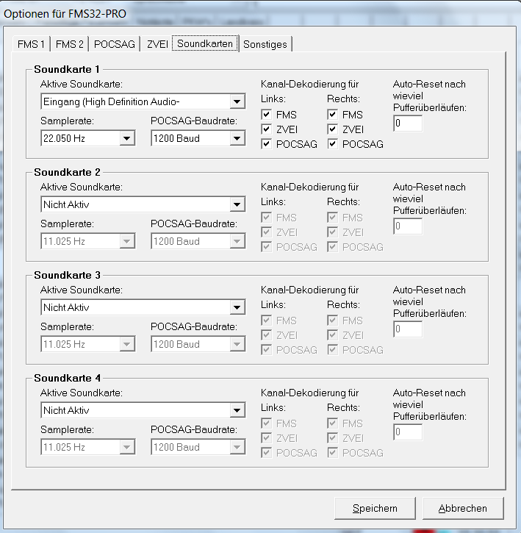Select the POCSAG tab
The height and width of the screenshot is (533, 521).
tap(115, 44)
